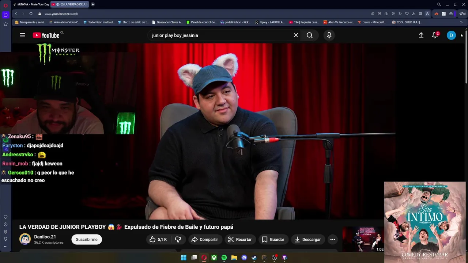The height and width of the screenshot is (263, 468).
Task: Take a snapshot with the camera icon
Action: (x=386, y=14)
